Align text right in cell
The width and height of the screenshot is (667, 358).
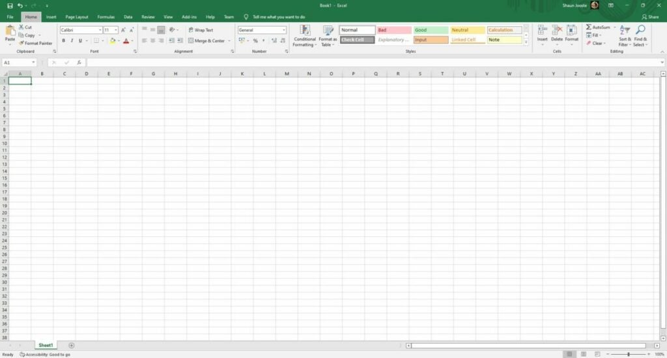162,41
